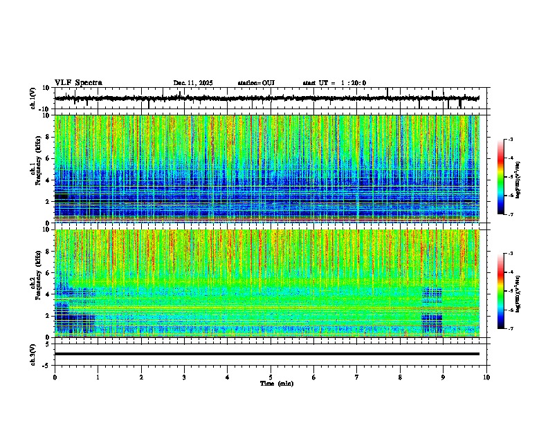Viewport: 548px width, 423px height.
Task: Click the "-5" tick on ch.3(V) axis
Action: (46, 366)
